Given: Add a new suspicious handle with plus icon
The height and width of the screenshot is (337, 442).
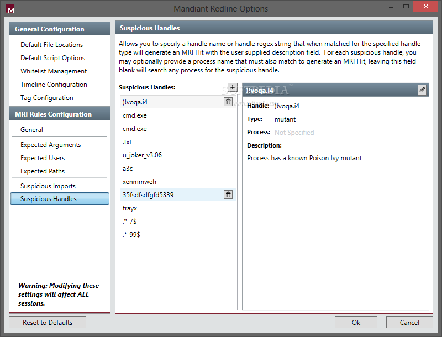Looking at the screenshot, I should (x=233, y=87).
